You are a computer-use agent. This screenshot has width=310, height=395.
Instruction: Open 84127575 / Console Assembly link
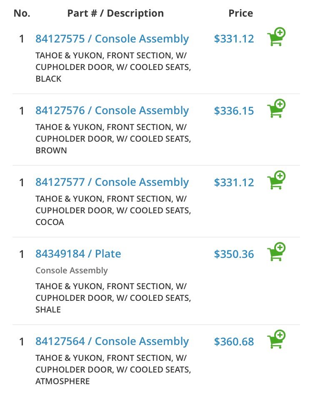point(112,39)
